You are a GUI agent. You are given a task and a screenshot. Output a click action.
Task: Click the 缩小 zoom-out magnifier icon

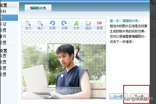coord(40,23)
